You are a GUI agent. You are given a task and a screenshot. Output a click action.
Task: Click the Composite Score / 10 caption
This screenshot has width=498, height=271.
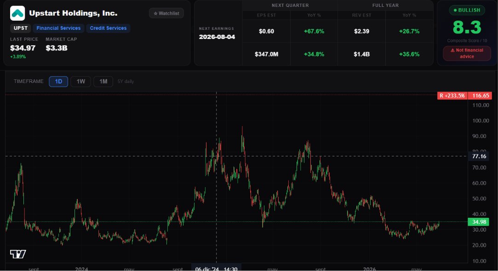click(x=467, y=41)
